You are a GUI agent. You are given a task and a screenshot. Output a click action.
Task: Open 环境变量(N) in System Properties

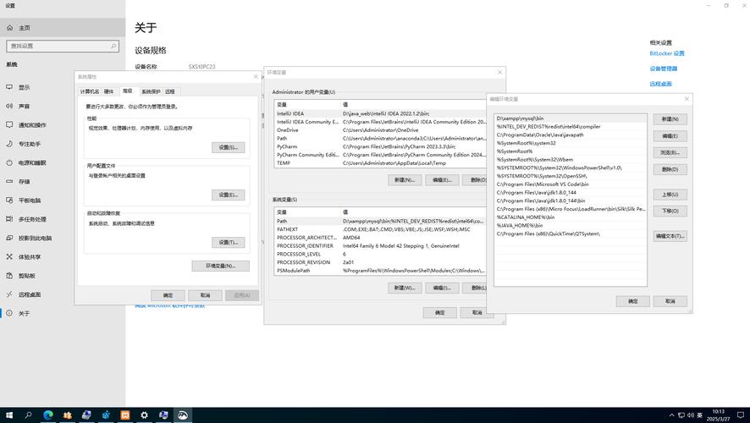coord(220,266)
